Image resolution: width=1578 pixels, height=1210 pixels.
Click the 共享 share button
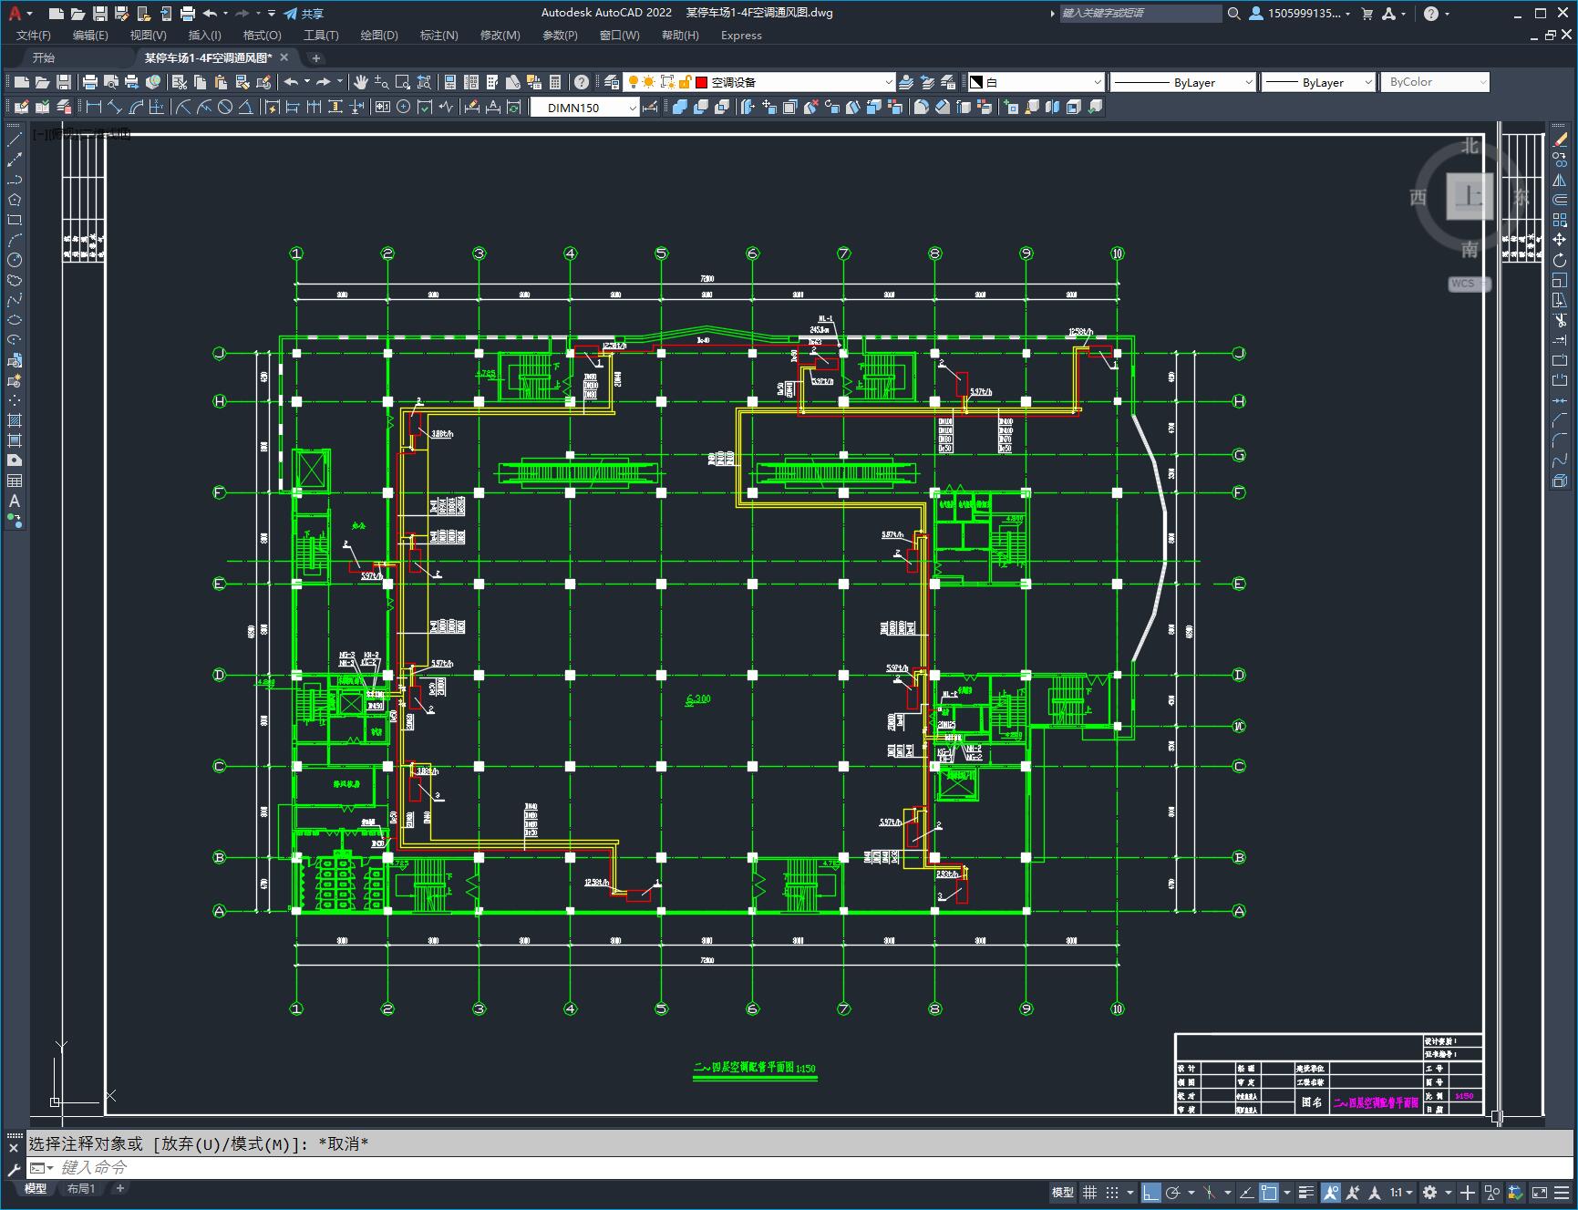(304, 14)
